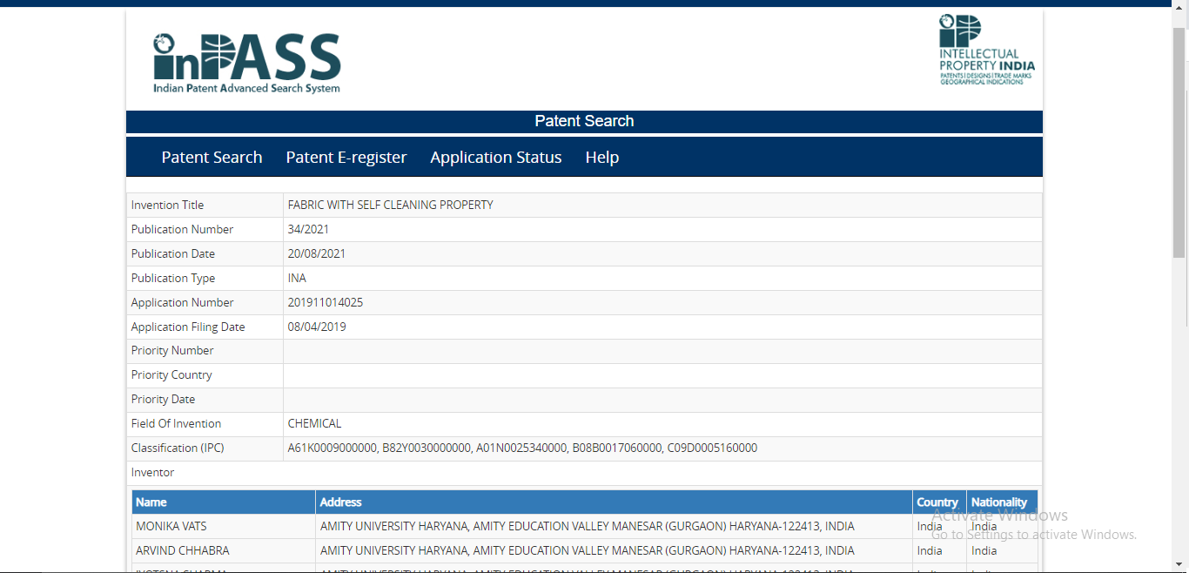Click the Application Filing Date label
This screenshot has height=573, width=1189.
click(x=188, y=327)
